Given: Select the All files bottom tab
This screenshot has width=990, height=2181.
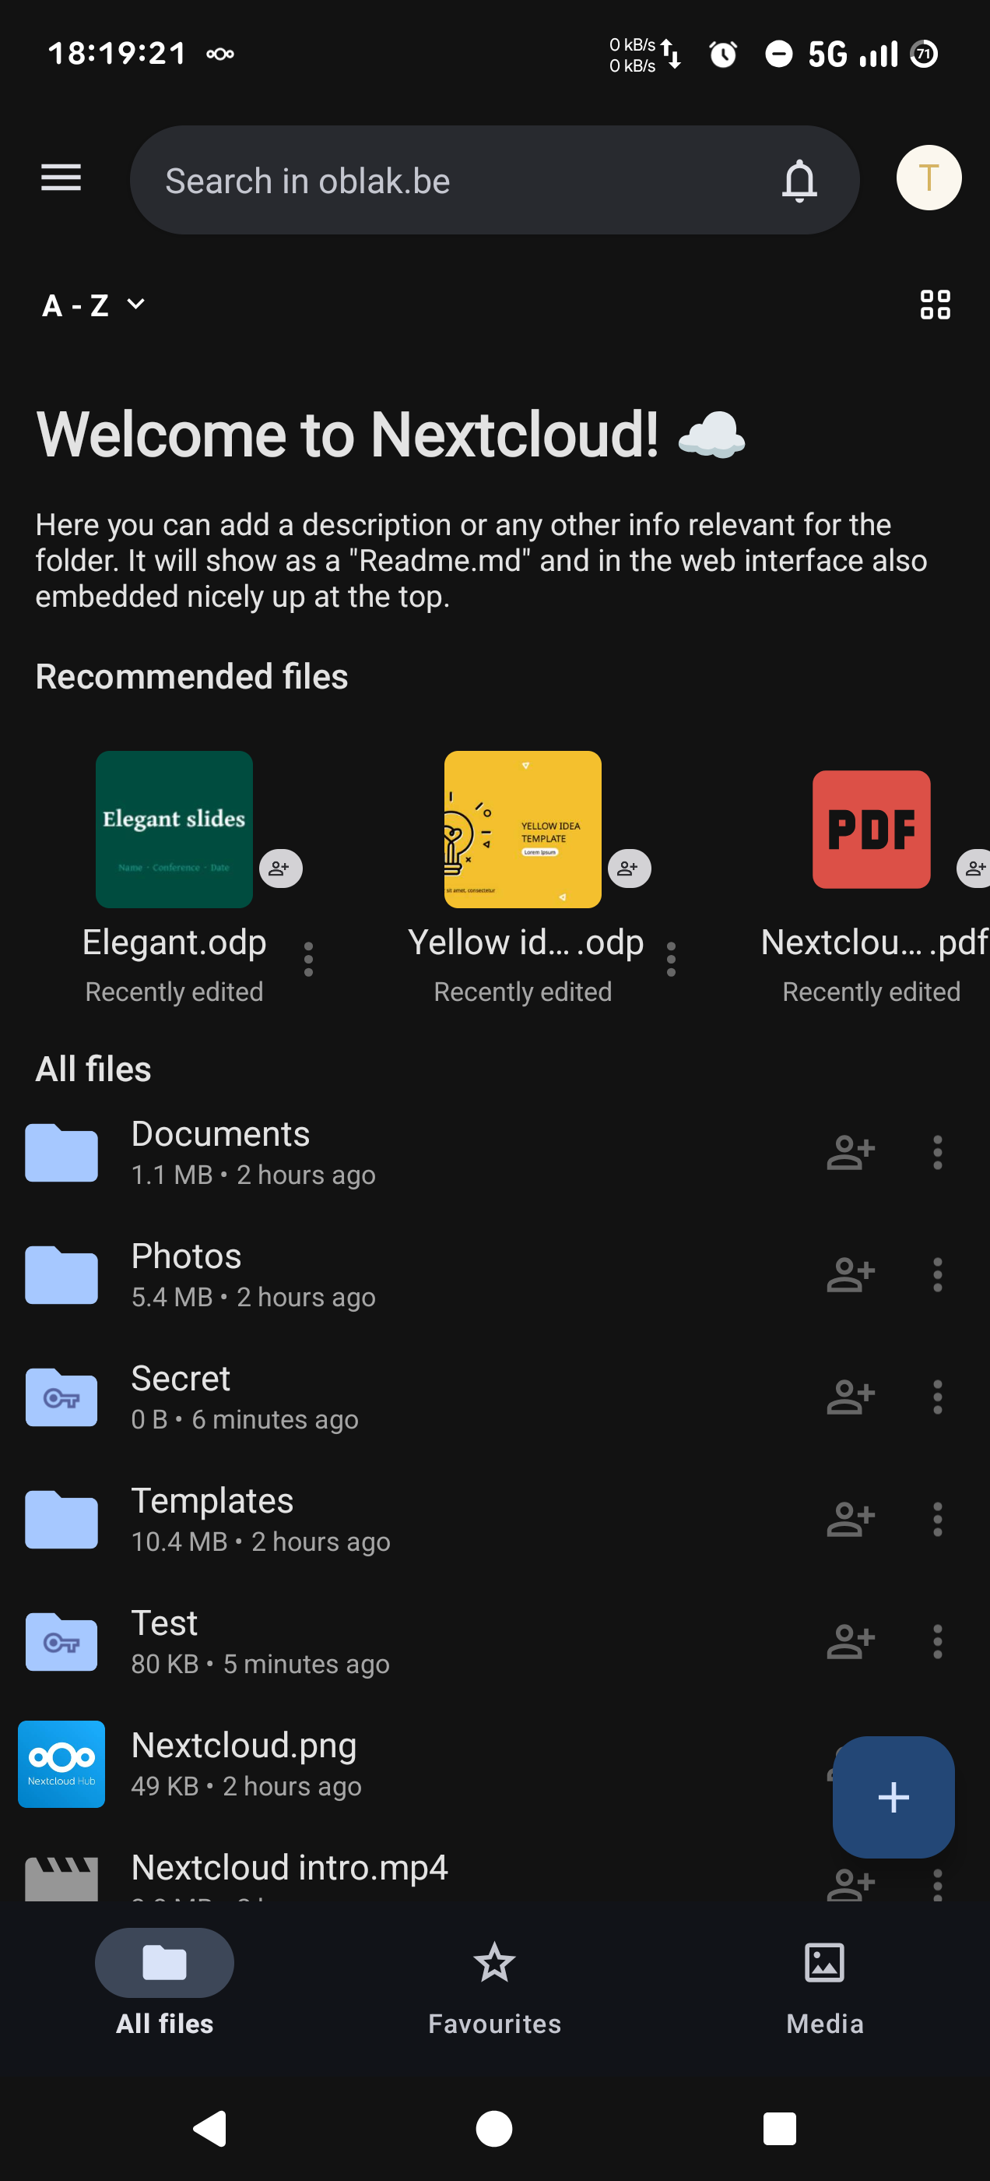Looking at the screenshot, I should pyautogui.click(x=164, y=1983).
